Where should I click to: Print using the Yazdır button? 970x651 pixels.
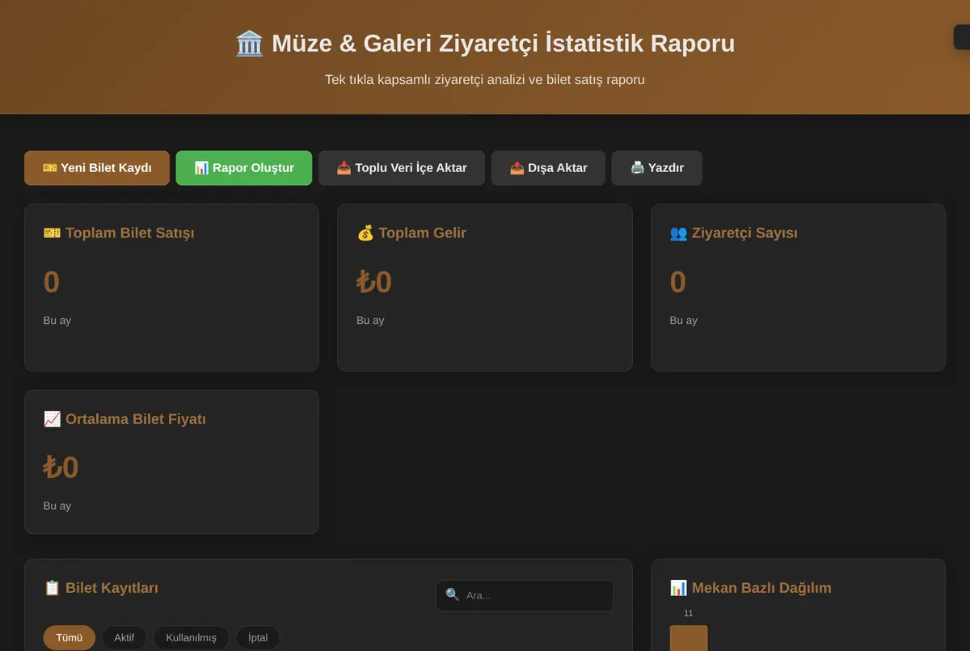(657, 168)
